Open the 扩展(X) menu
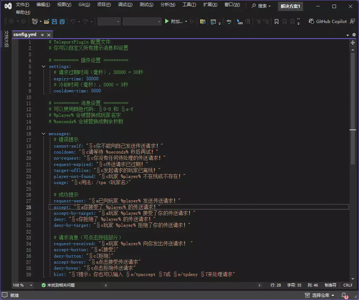The height and width of the screenshot is (300, 359). tap(210, 5)
